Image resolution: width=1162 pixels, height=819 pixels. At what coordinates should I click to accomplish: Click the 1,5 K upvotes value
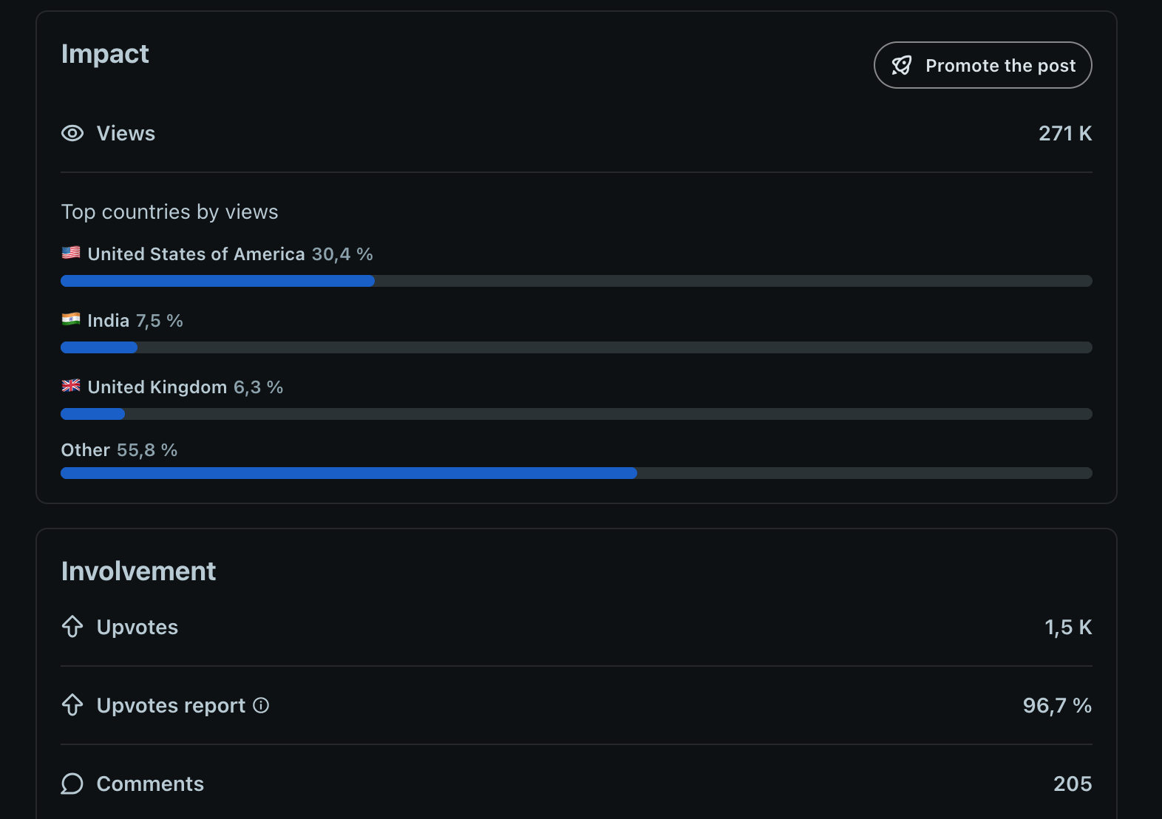(1067, 627)
